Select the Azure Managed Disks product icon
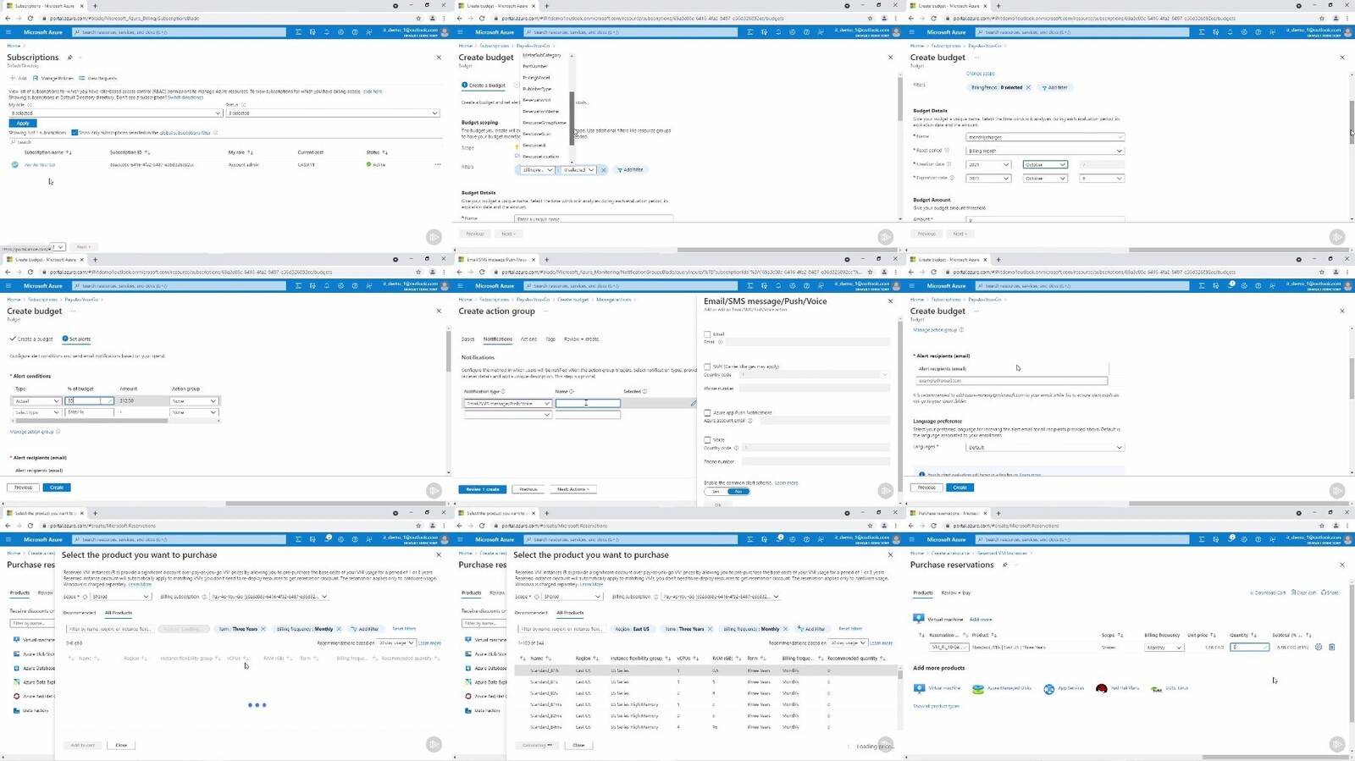 tap(978, 688)
